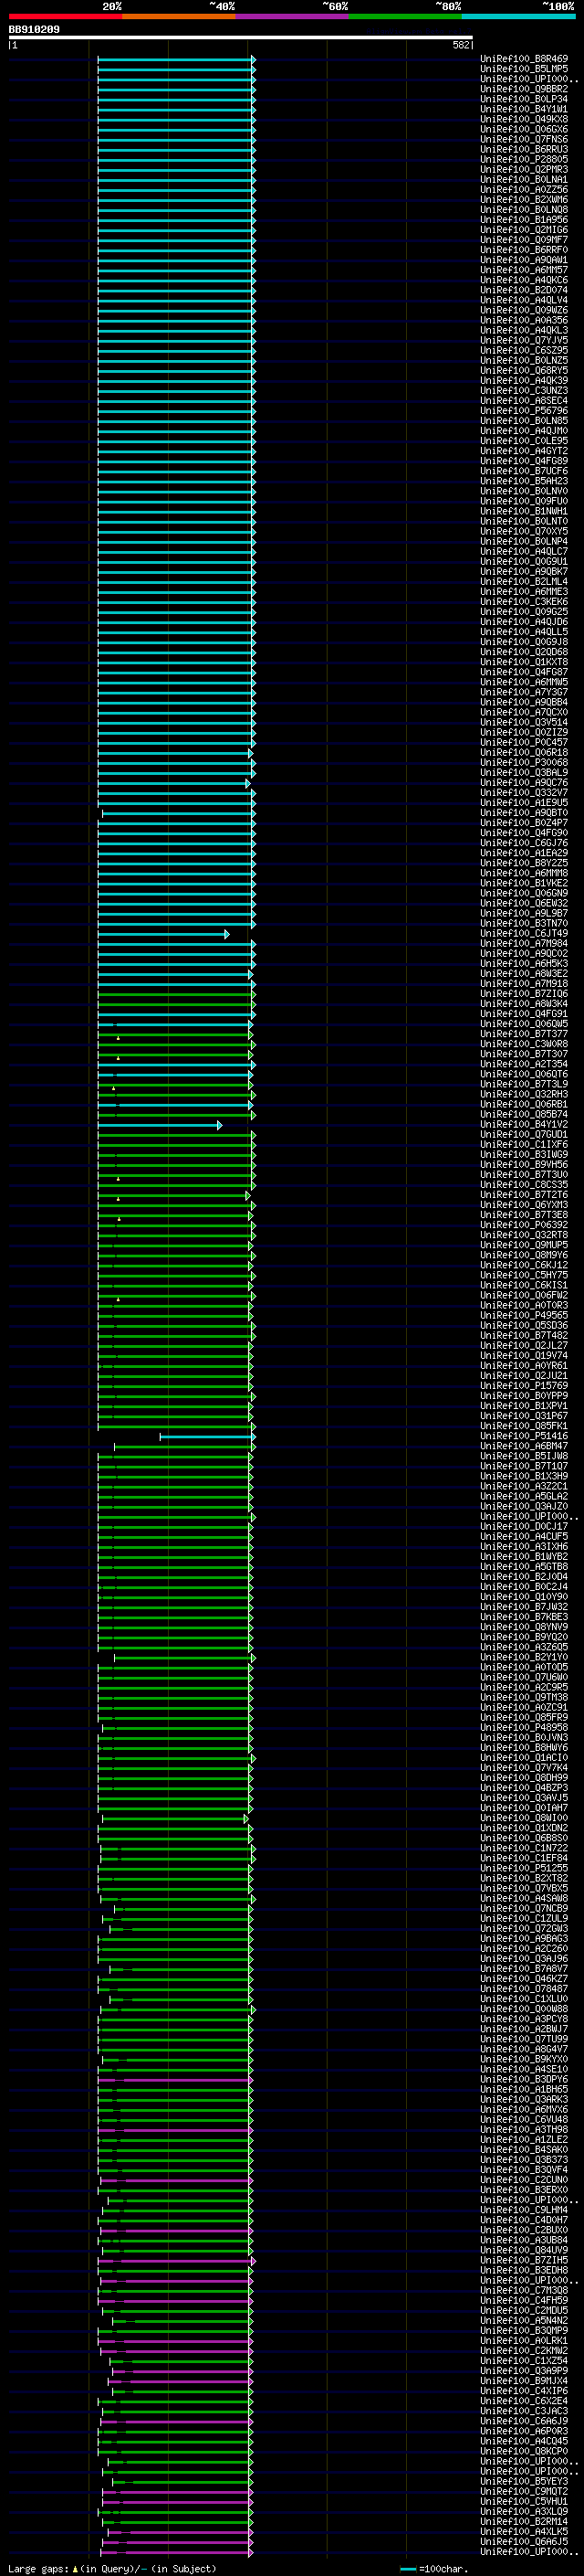
Task: Select hit UniRef100_B2XWM6
Action: coord(524,200)
